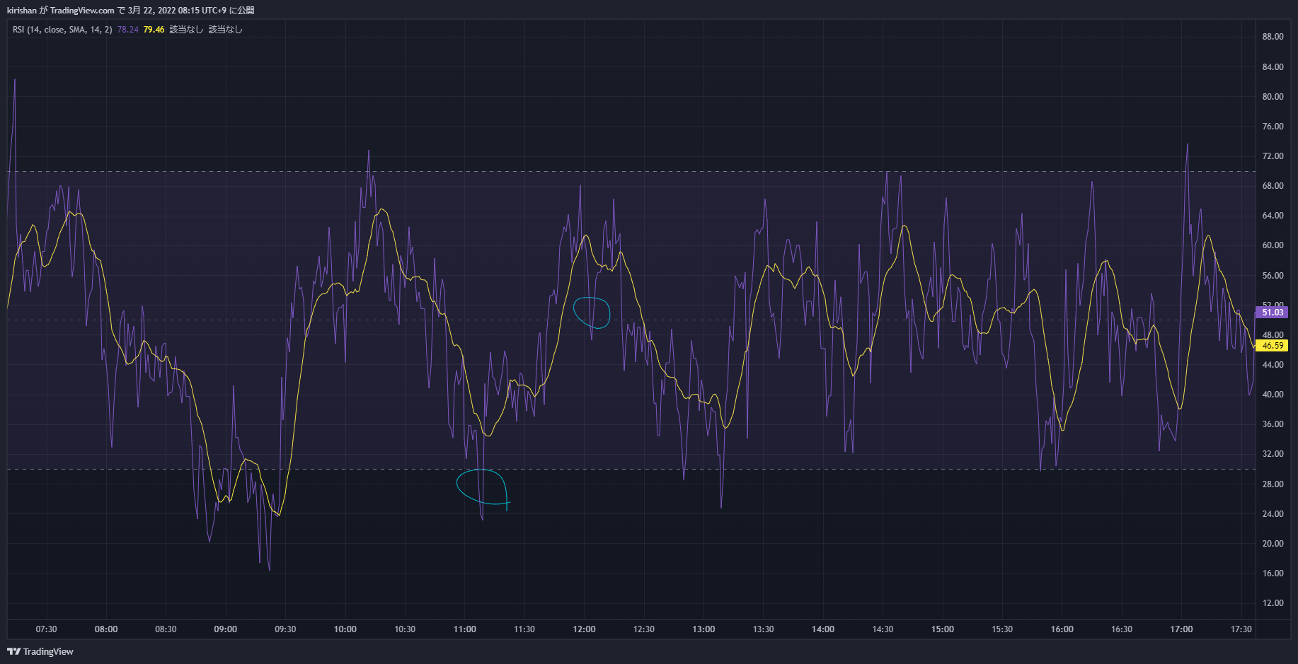Click the RSI indicator legend title
Screen dimensions: 1298x664
point(62,30)
